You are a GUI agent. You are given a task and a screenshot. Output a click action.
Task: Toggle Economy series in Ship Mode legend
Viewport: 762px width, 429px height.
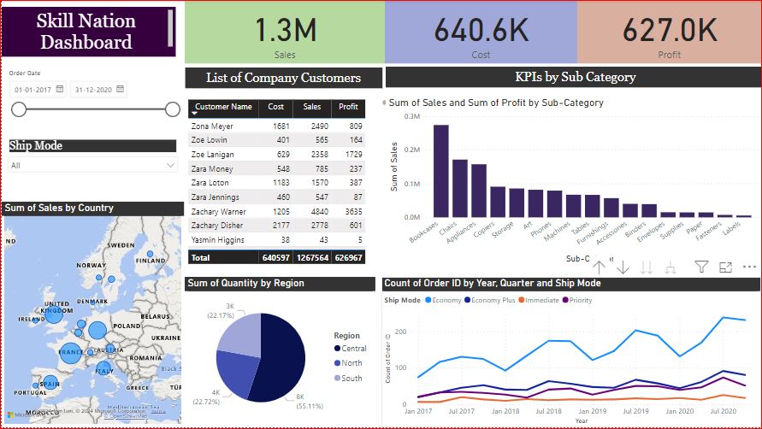pyautogui.click(x=443, y=300)
